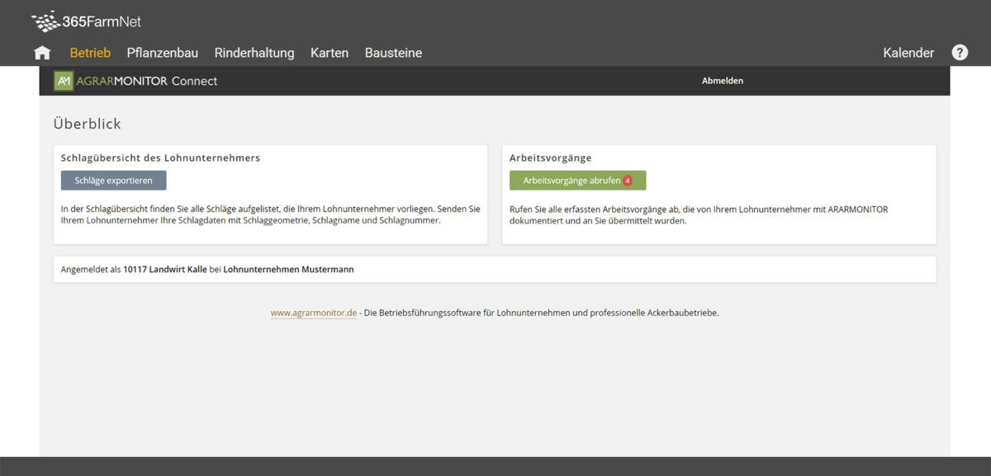
Task: Open the Kalender
Action: tap(908, 53)
